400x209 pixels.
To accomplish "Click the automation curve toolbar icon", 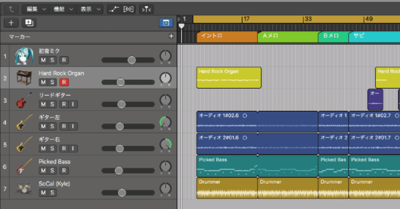I will tap(114, 9).
